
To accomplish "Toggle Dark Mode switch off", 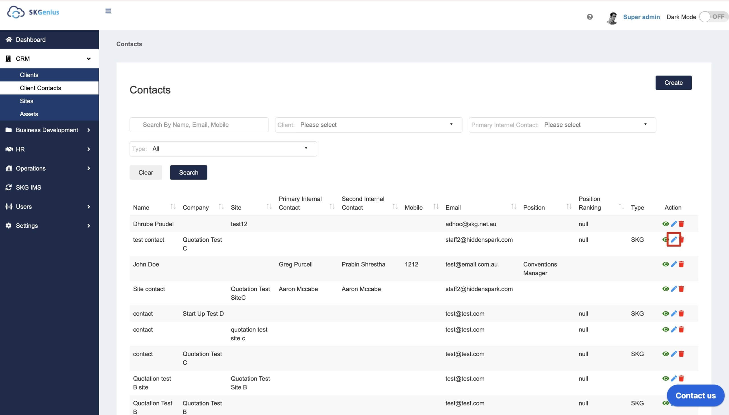I will point(711,17).
